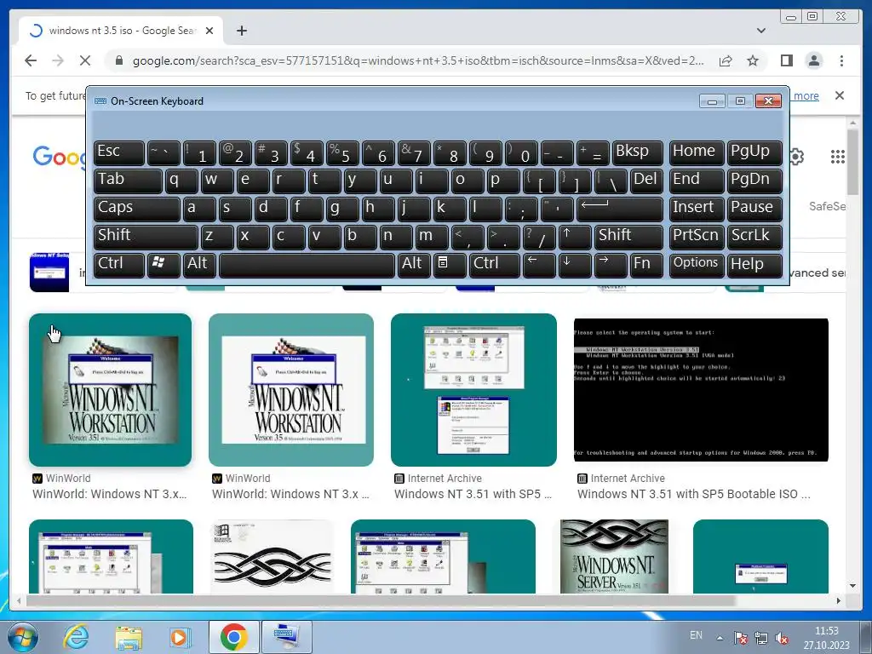Click vertical scrollbar thumb in Chrome

coord(852,161)
